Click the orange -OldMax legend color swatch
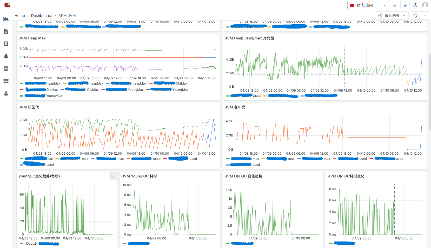 (x=151, y=84)
